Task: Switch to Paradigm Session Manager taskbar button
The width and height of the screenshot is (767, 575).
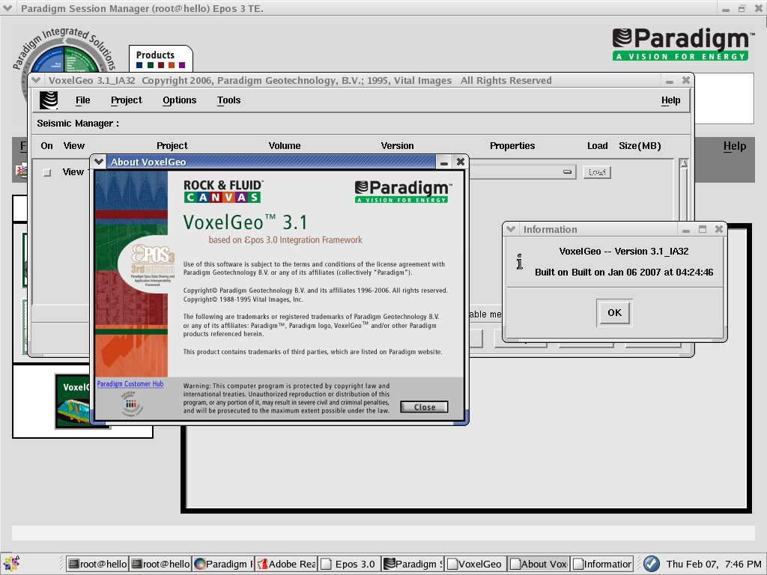Action: (x=413, y=564)
